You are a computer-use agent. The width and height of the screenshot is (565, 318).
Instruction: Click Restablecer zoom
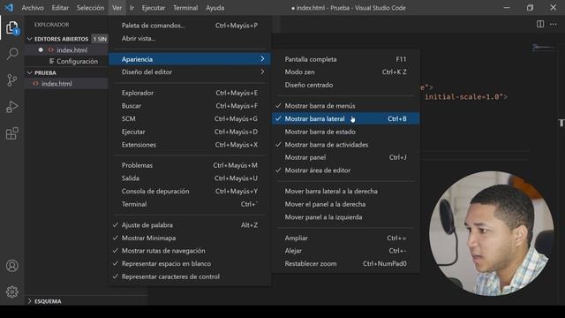345,263
